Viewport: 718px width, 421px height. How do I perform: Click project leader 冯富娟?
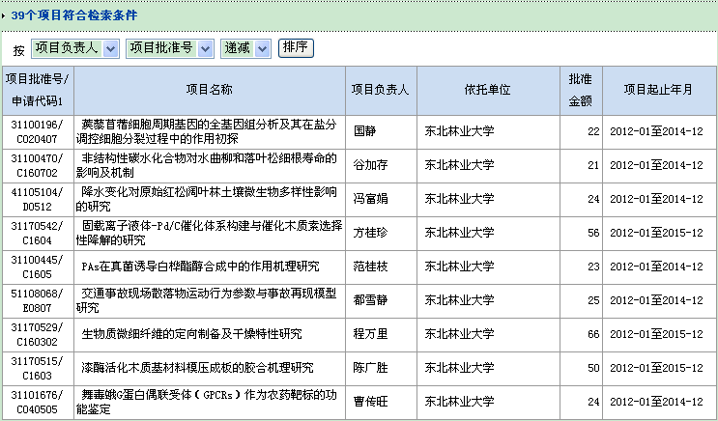coord(370,199)
